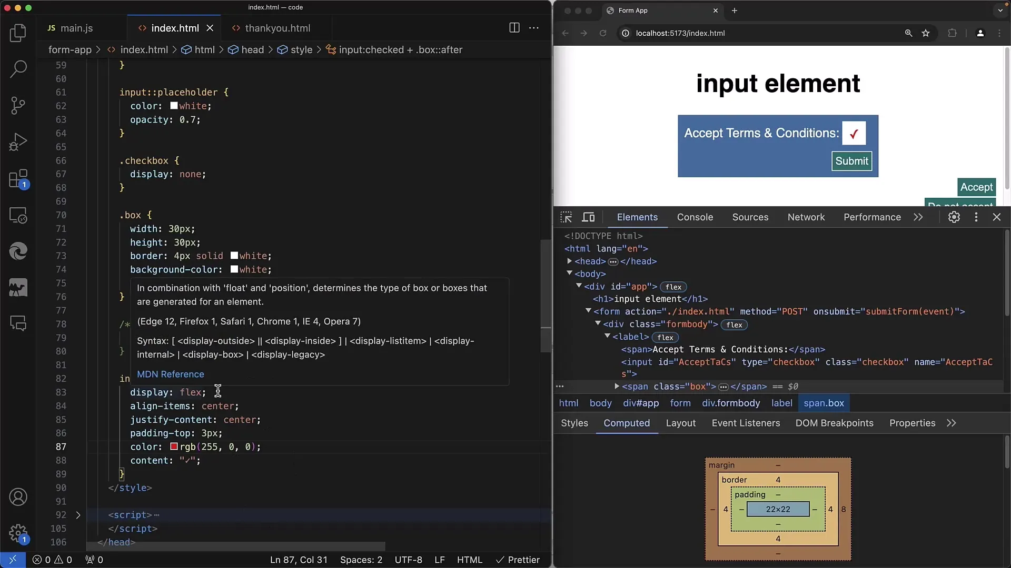
Task: Reload the page in Chrome
Action: coord(603,33)
